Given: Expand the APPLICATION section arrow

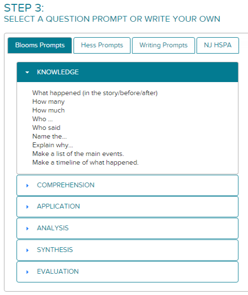Looking at the screenshot, I should coord(28,207).
